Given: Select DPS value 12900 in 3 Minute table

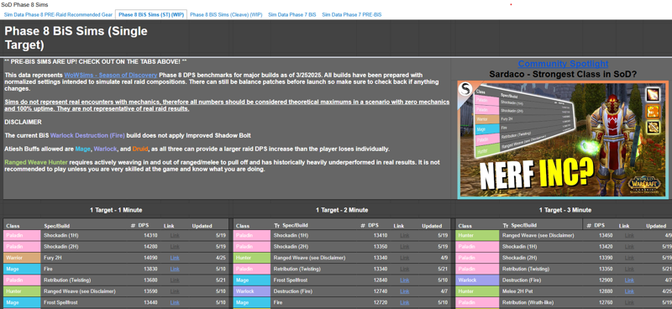Looking at the screenshot, I should (606, 280).
